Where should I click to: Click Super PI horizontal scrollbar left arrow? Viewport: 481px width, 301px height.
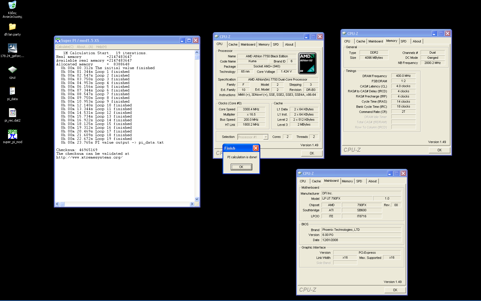click(57, 204)
